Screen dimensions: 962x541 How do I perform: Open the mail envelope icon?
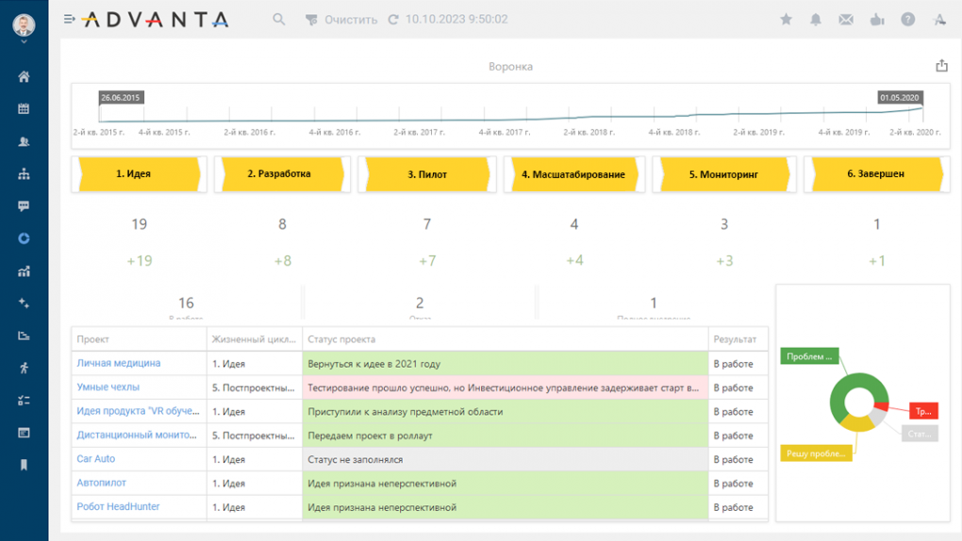coord(846,20)
